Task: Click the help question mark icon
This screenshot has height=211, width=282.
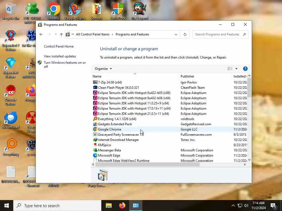Action: point(245,69)
